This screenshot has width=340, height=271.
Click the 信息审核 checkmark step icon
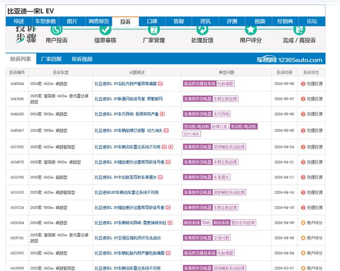(x=105, y=30)
